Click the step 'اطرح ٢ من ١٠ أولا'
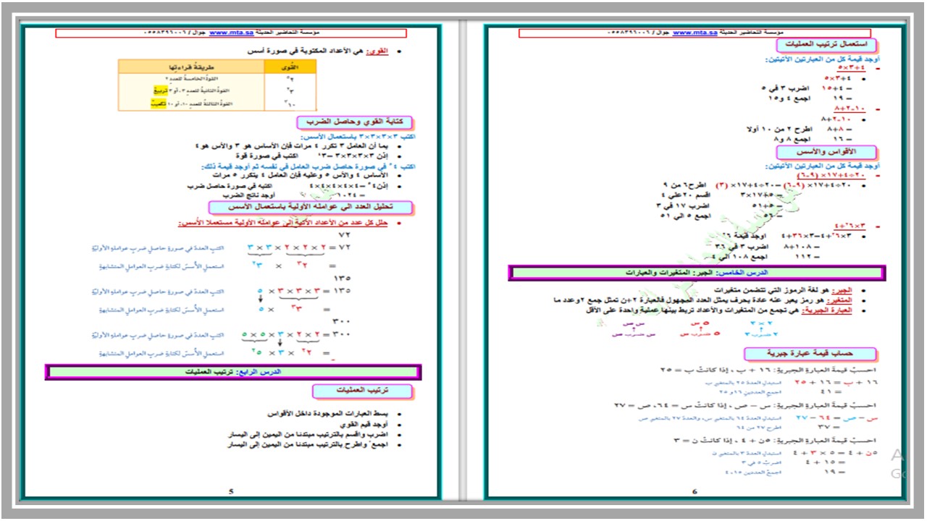927x521 pixels. [779, 129]
